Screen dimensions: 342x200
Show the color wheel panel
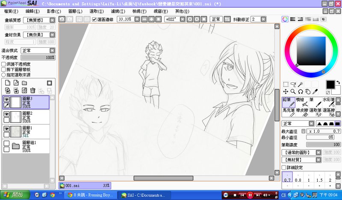click(x=285, y=19)
